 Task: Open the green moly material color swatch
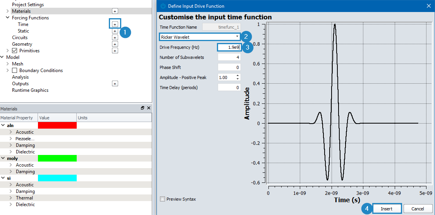[57, 158]
